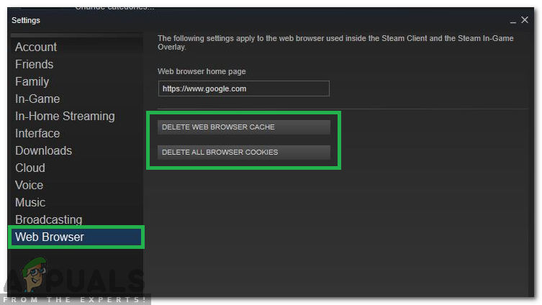Viewport: 542px width, 305px height.
Task: Select the Voice settings category
Action: click(x=29, y=185)
